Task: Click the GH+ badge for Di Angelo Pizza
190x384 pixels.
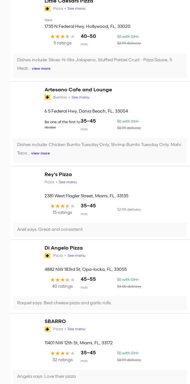Action: [48, 256]
